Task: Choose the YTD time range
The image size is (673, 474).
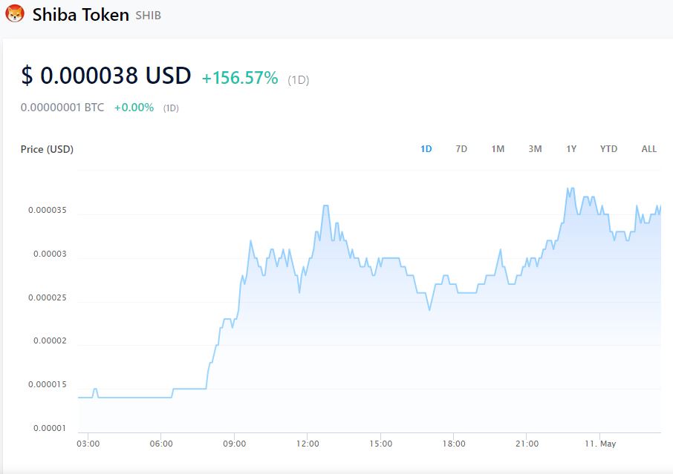Action: pyautogui.click(x=608, y=149)
